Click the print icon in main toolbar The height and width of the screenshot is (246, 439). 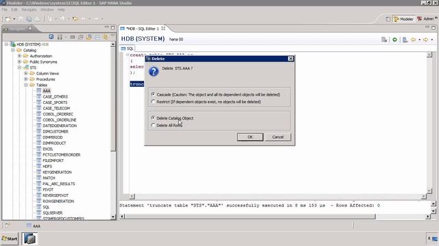(x=37, y=19)
